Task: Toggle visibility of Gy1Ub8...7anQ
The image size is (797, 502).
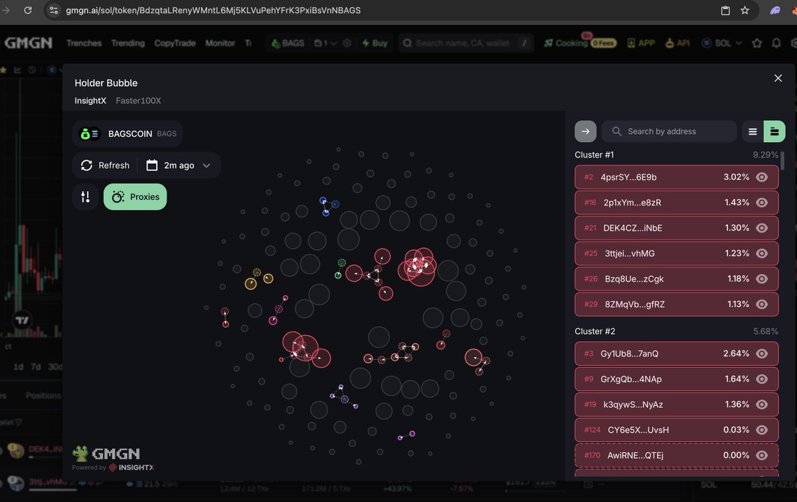Action: [x=762, y=354]
